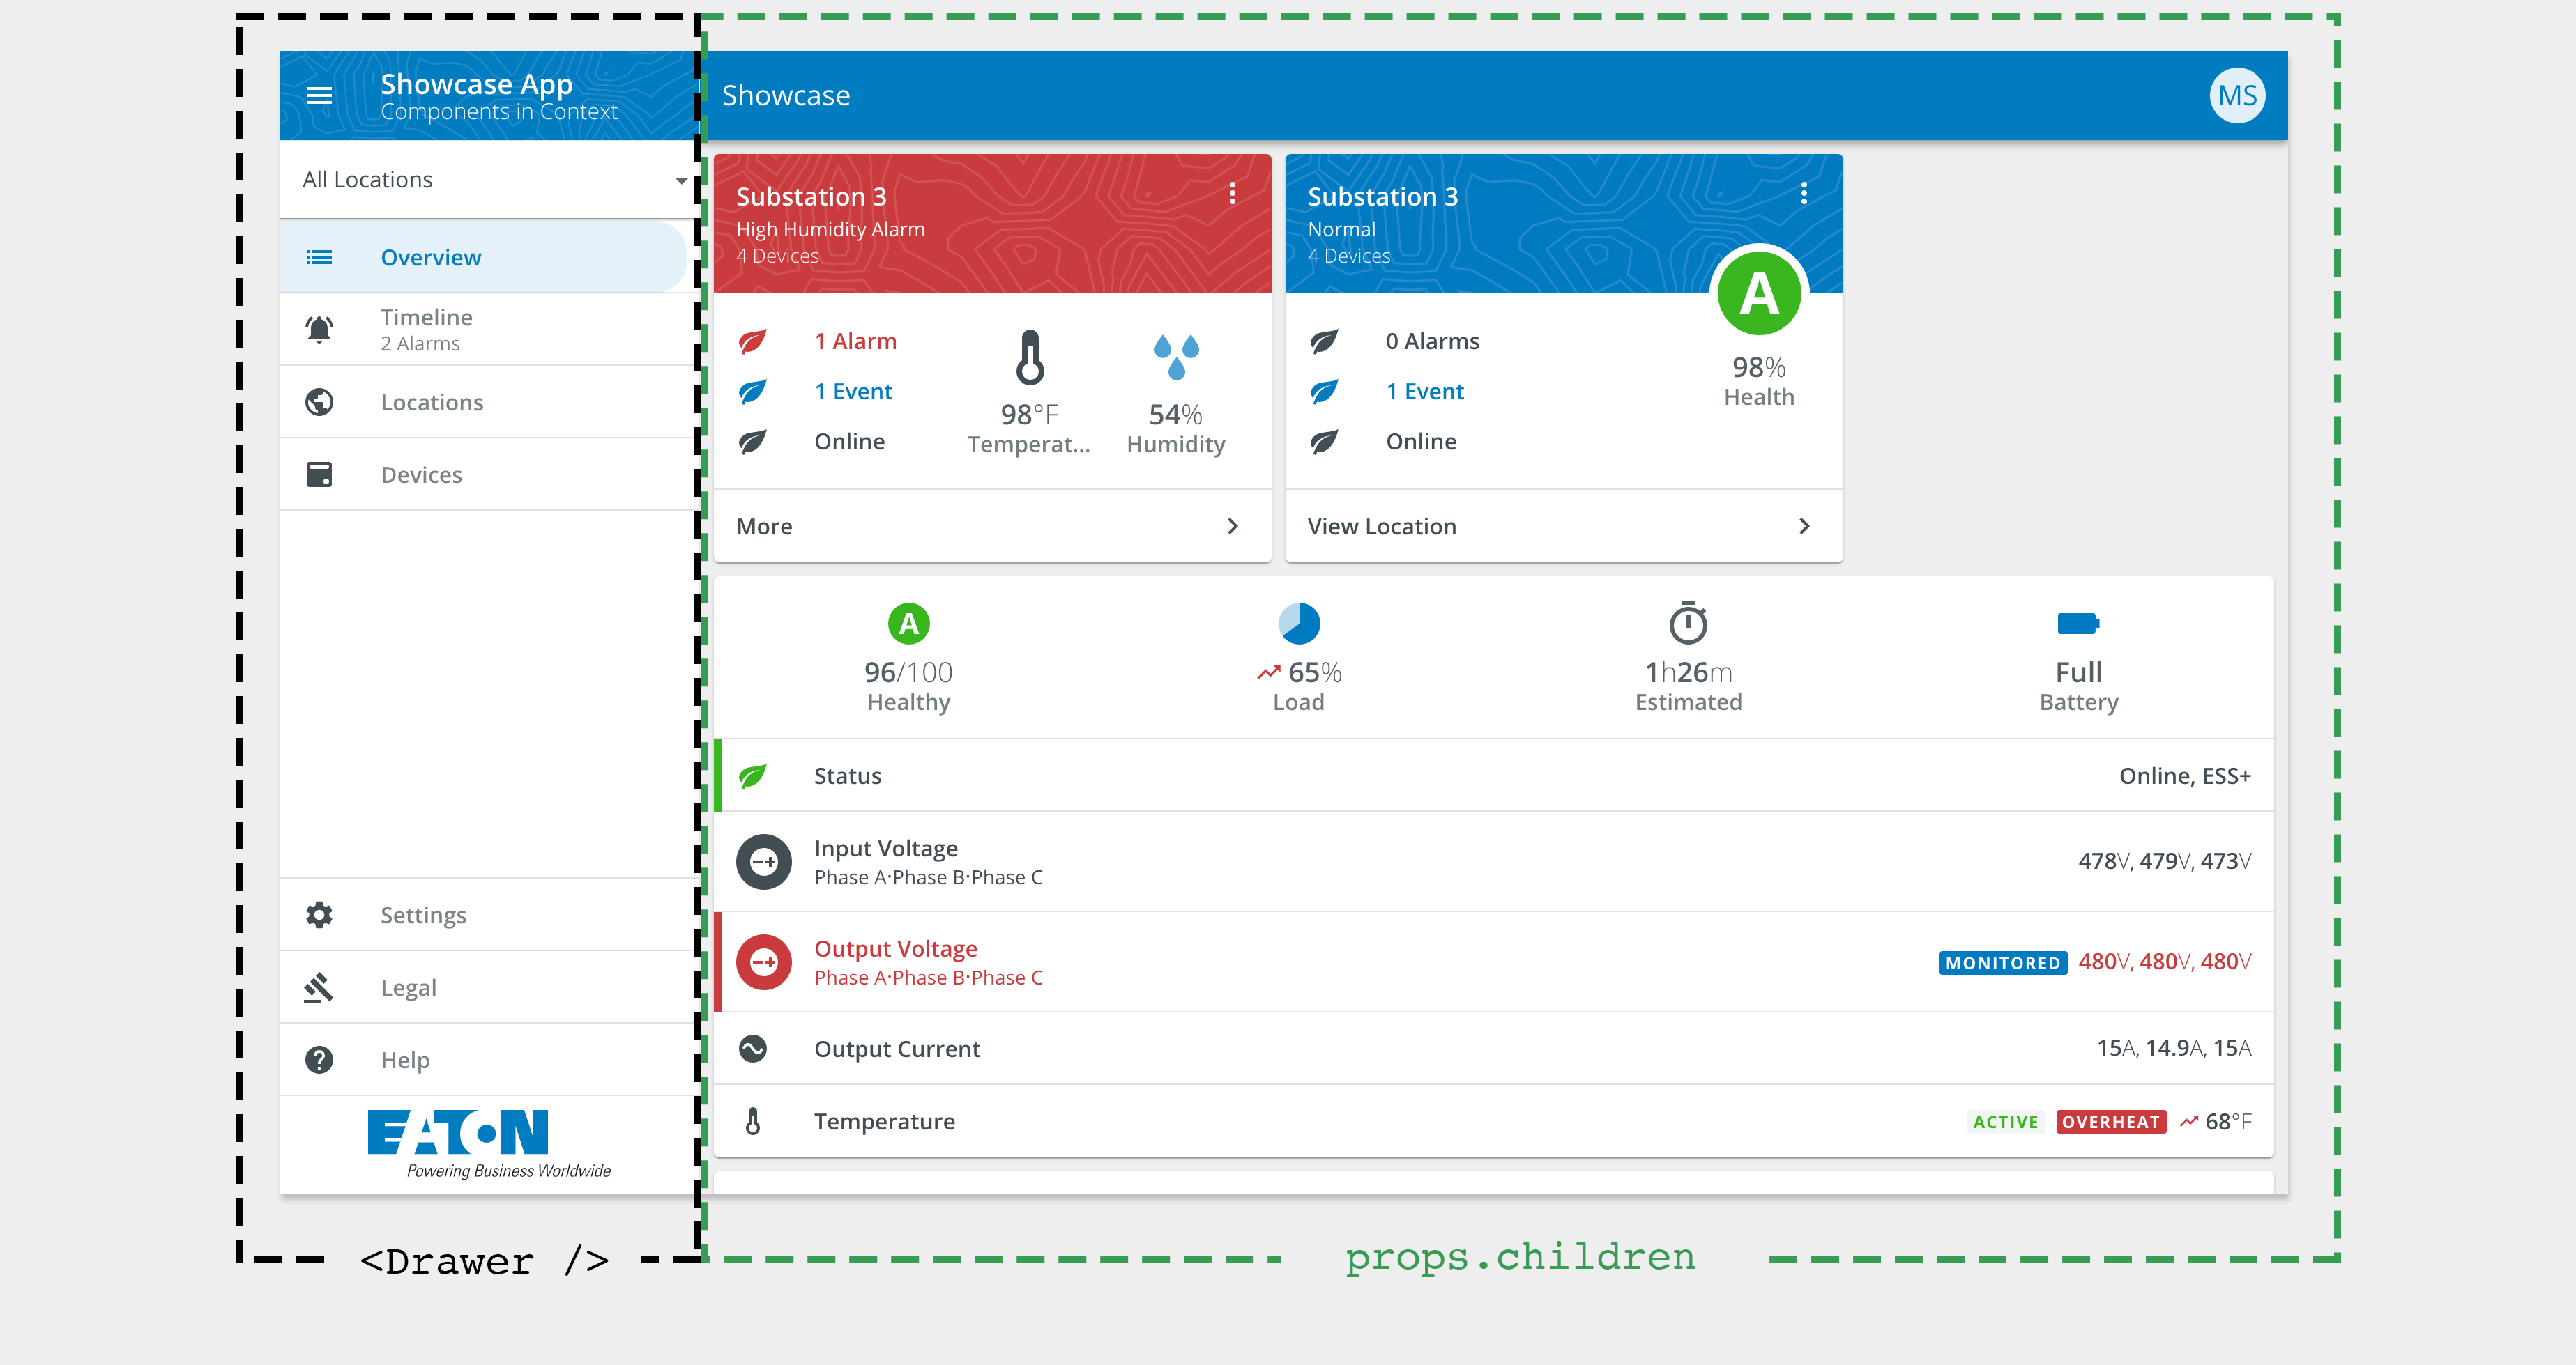
Task: Click the ACTIVE tag
Action: pyautogui.click(x=2006, y=1123)
